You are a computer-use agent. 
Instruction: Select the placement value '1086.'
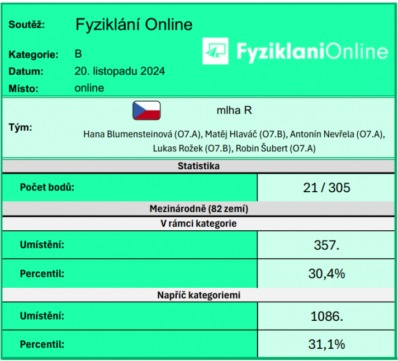pyautogui.click(x=326, y=316)
